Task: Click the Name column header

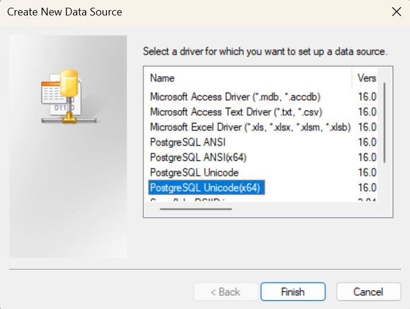Action: point(247,78)
